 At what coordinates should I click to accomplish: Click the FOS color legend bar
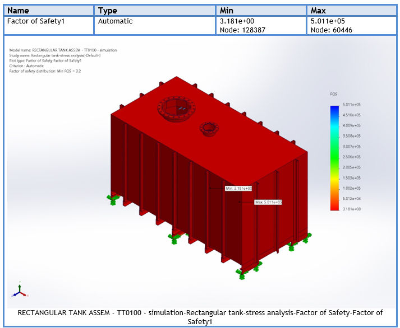(x=335, y=158)
